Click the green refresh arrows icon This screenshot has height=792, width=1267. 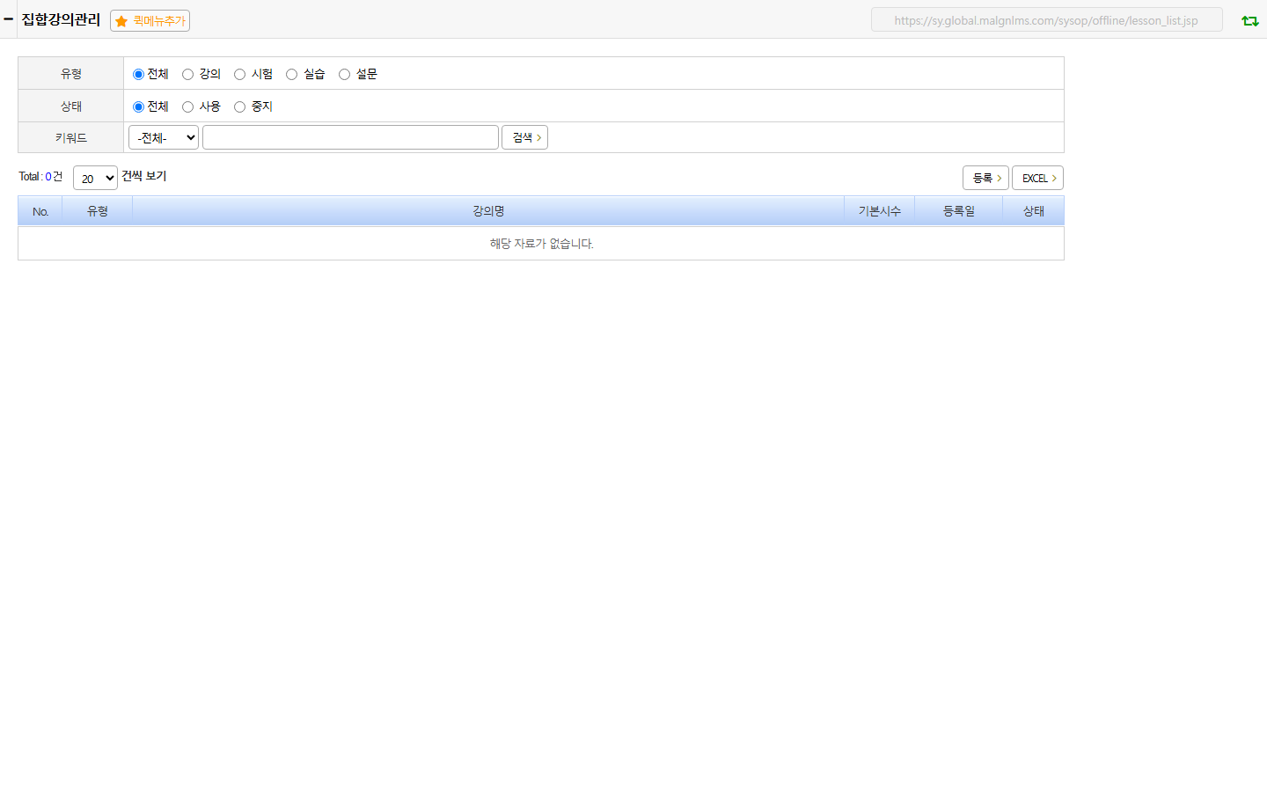pos(1249,20)
